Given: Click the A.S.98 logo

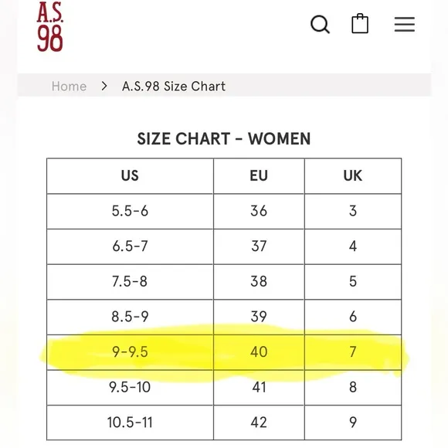Looking at the screenshot, I should (49, 26).
